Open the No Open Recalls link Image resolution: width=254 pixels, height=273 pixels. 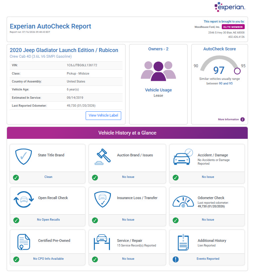[48, 220]
